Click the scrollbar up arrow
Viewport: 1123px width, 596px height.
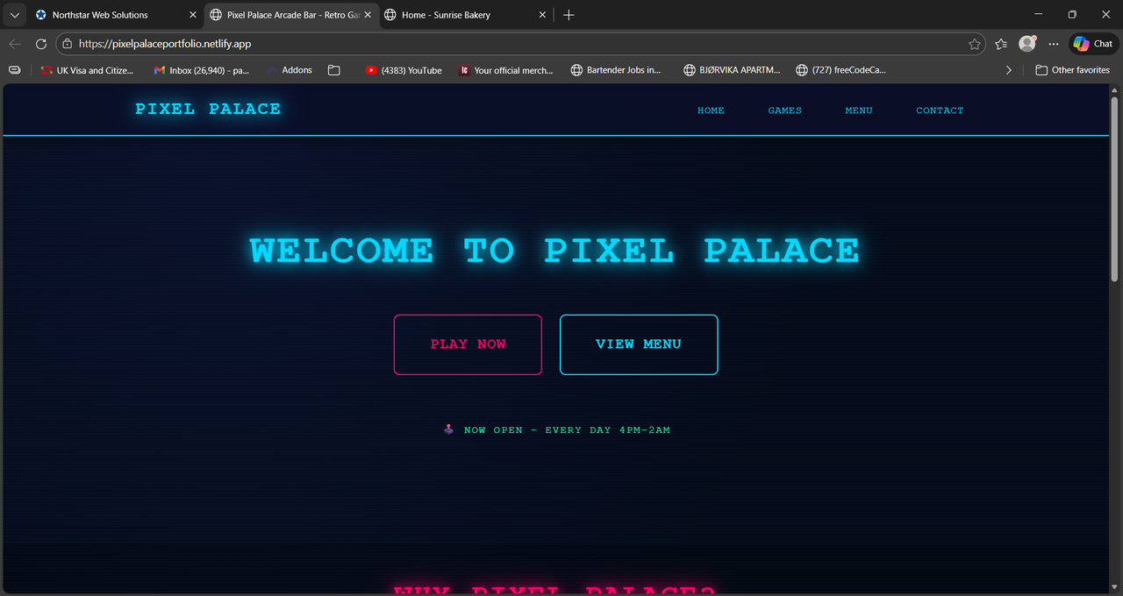point(1115,90)
